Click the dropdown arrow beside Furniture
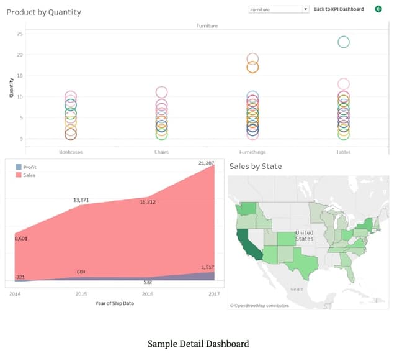The height and width of the screenshot is (353, 397). (306, 10)
